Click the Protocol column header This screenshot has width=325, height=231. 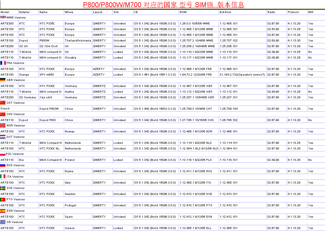(x=293, y=12)
